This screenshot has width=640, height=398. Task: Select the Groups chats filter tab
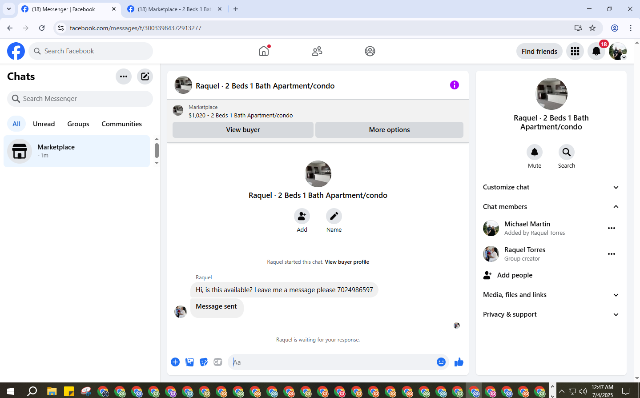tap(78, 124)
